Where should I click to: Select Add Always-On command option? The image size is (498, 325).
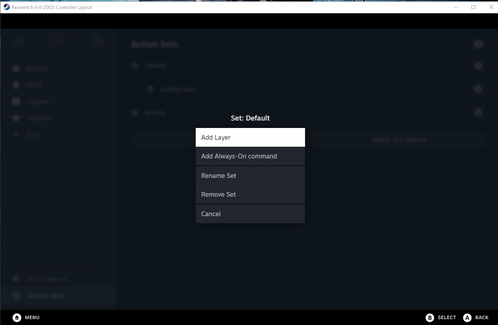[250, 156]
